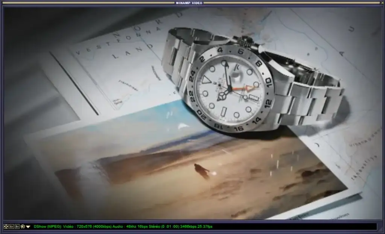Click the left gold title bar stripe
Screen dimensions: 385x234
click(87, 3)
